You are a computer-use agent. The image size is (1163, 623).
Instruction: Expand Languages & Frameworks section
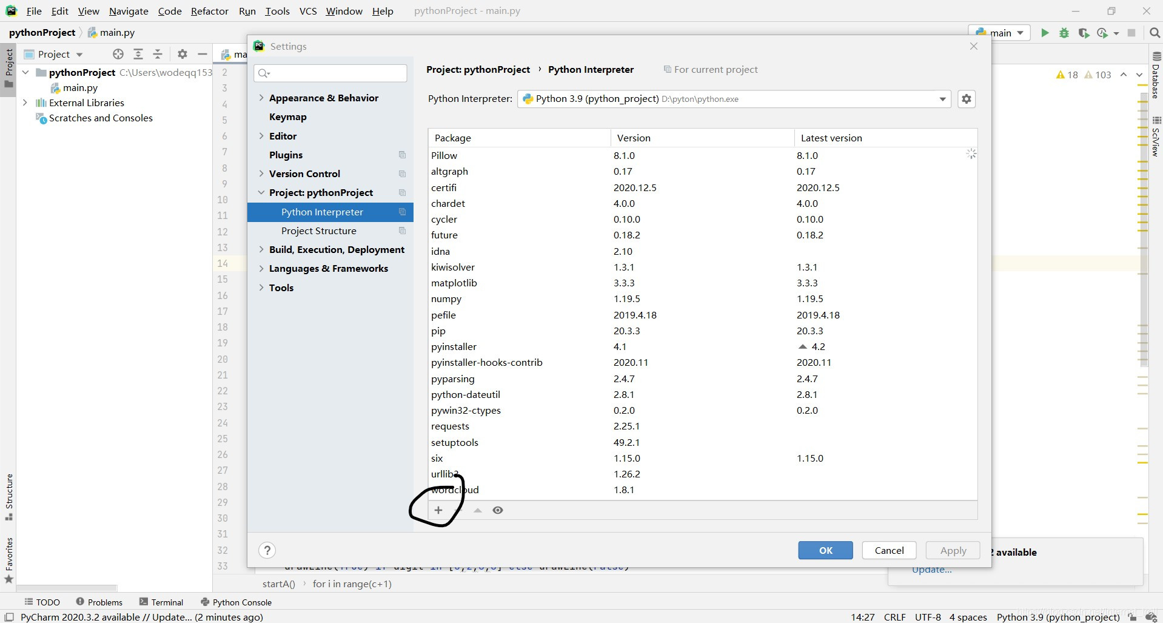tap(261, 268)
